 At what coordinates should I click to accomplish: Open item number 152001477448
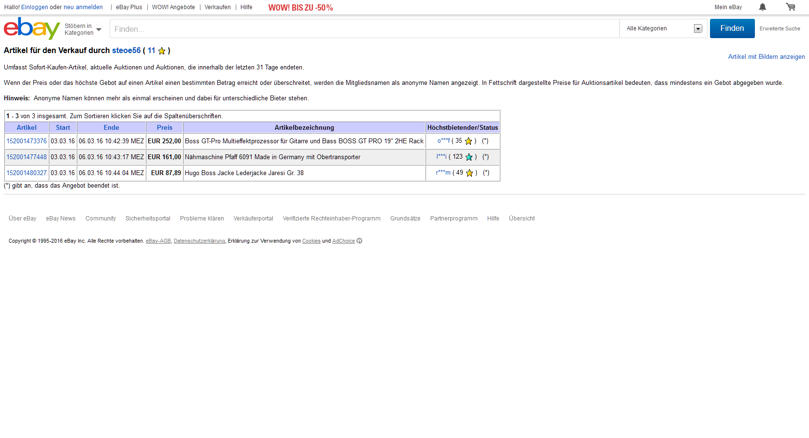[x=27, y=157]
